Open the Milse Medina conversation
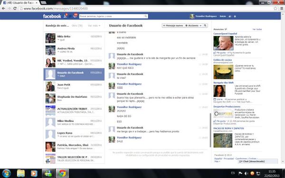 pos(74,122)
